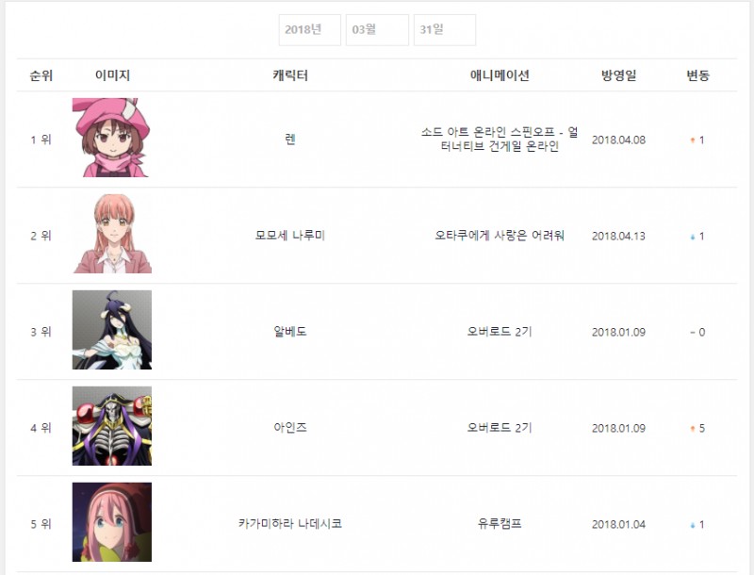Open the 2018년 year dropdown

tap(310, 30)
